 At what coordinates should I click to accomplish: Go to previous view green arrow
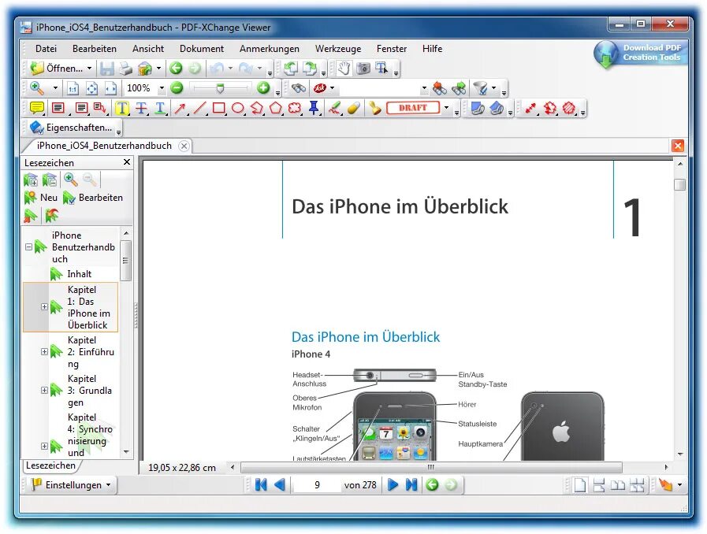coord(176,69)
